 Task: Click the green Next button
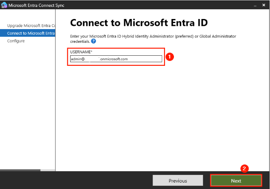(236, 181)
